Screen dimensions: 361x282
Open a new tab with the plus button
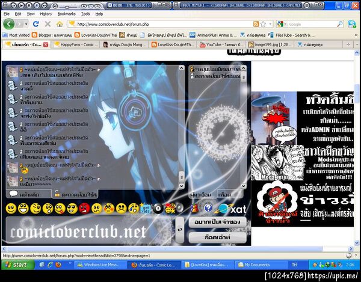click(348, 44)
